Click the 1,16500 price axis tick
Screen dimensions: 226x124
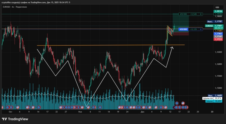(x=218, y=52)
